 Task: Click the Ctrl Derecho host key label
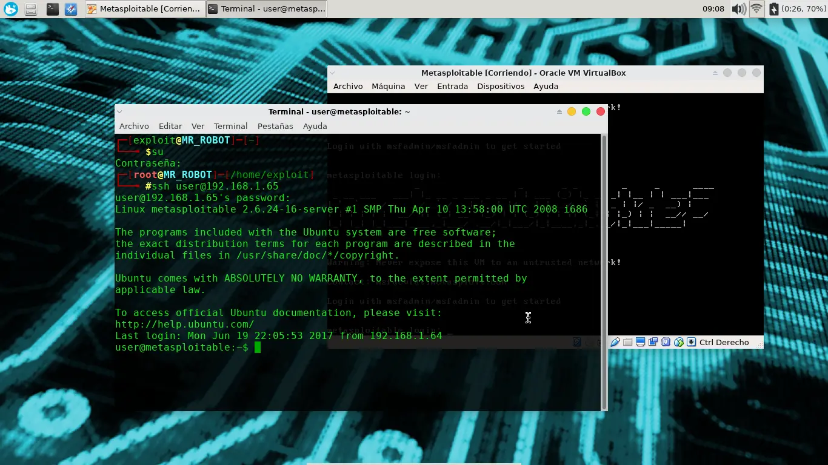coord(724,343)
